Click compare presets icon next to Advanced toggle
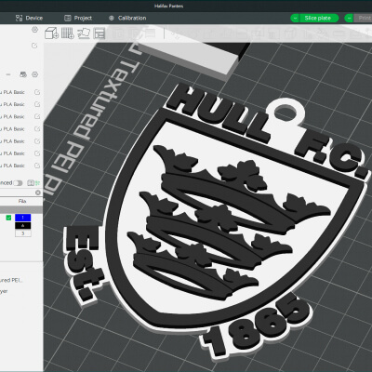Image resolution: width=372 pixels, height=372 pixels. click(30, 183)
